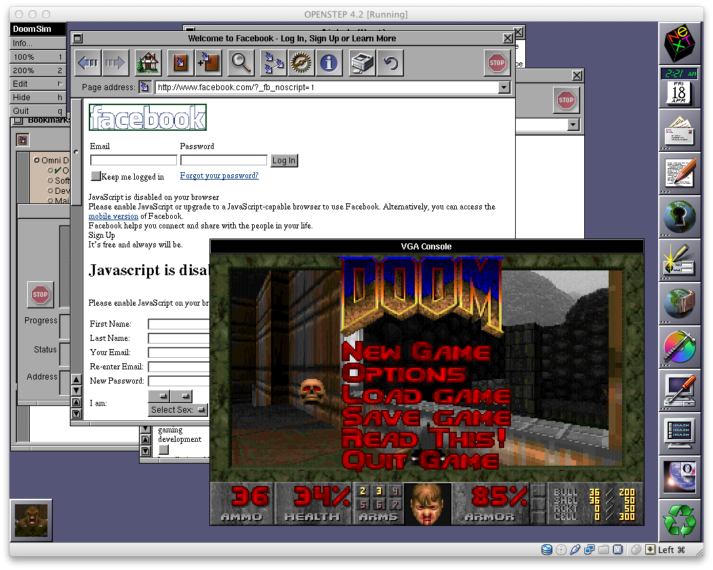Image resolution: width=713 pixels, height=570 pixels.
Task: Click STOP sign above Progress in left window
Action: [x=40, y=295]
